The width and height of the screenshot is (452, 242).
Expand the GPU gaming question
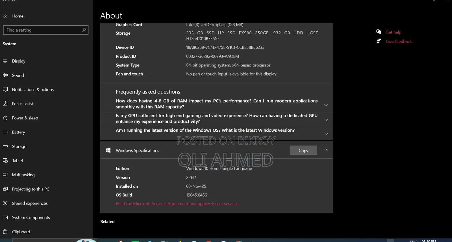(326, 120)
